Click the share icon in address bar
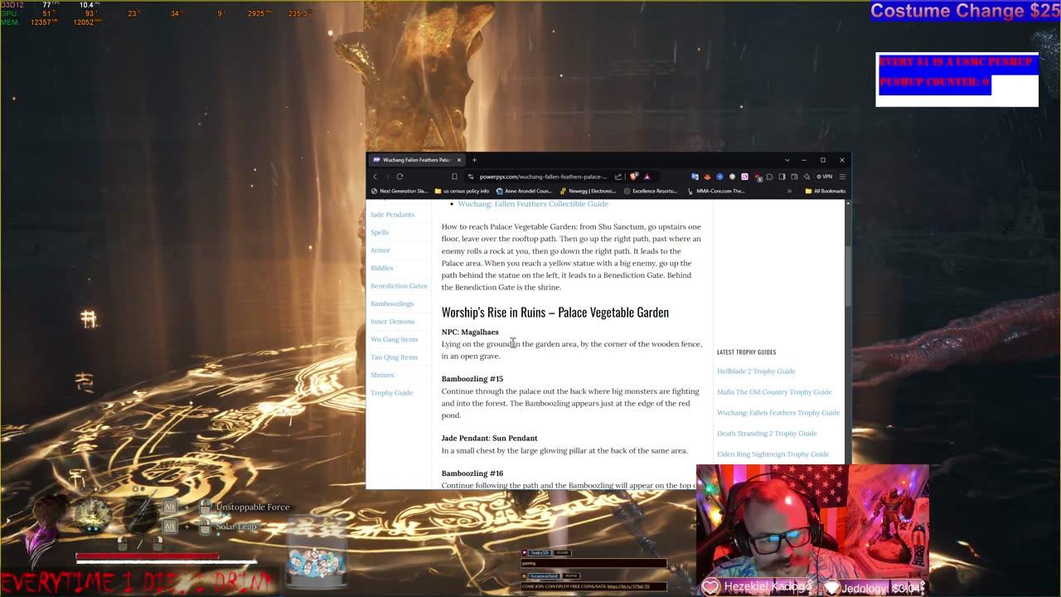 (618, 176)
